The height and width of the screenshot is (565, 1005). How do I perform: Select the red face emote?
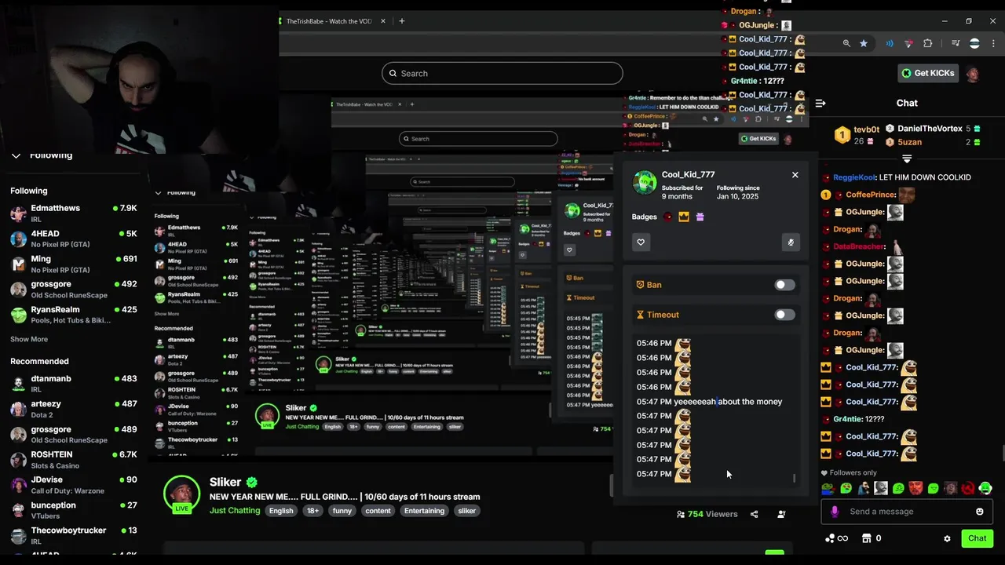915,488
